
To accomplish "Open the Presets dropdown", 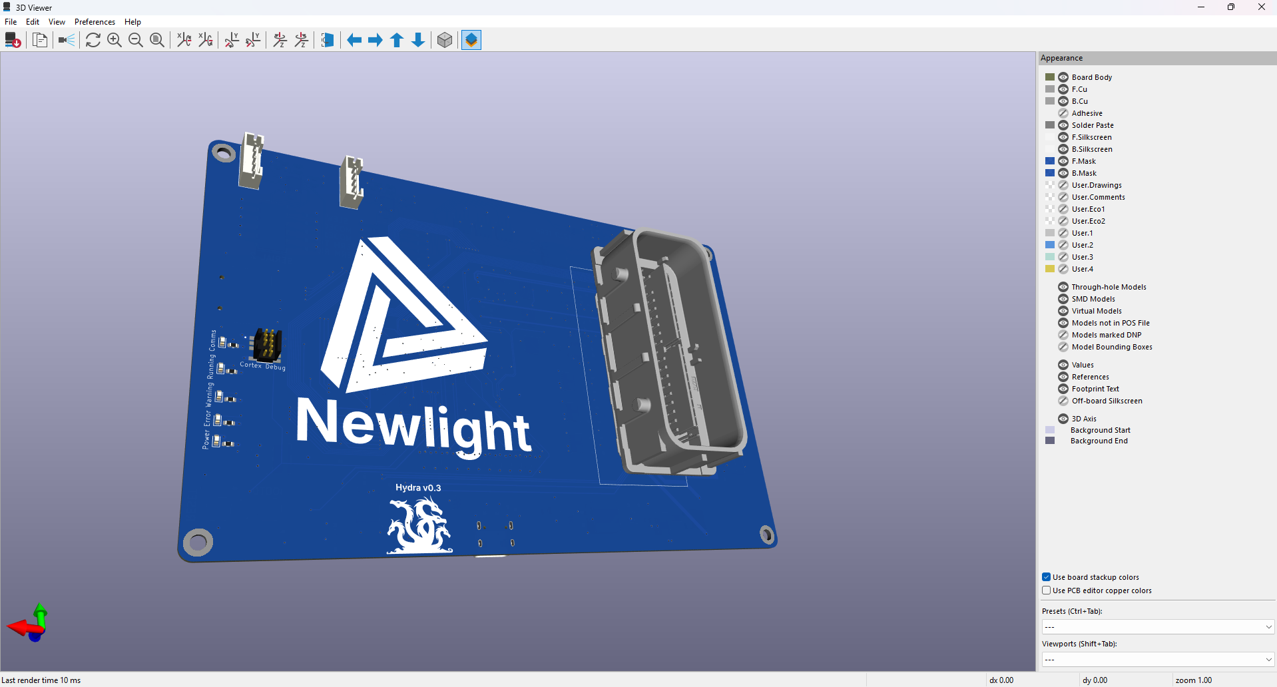I will 1158,627.
